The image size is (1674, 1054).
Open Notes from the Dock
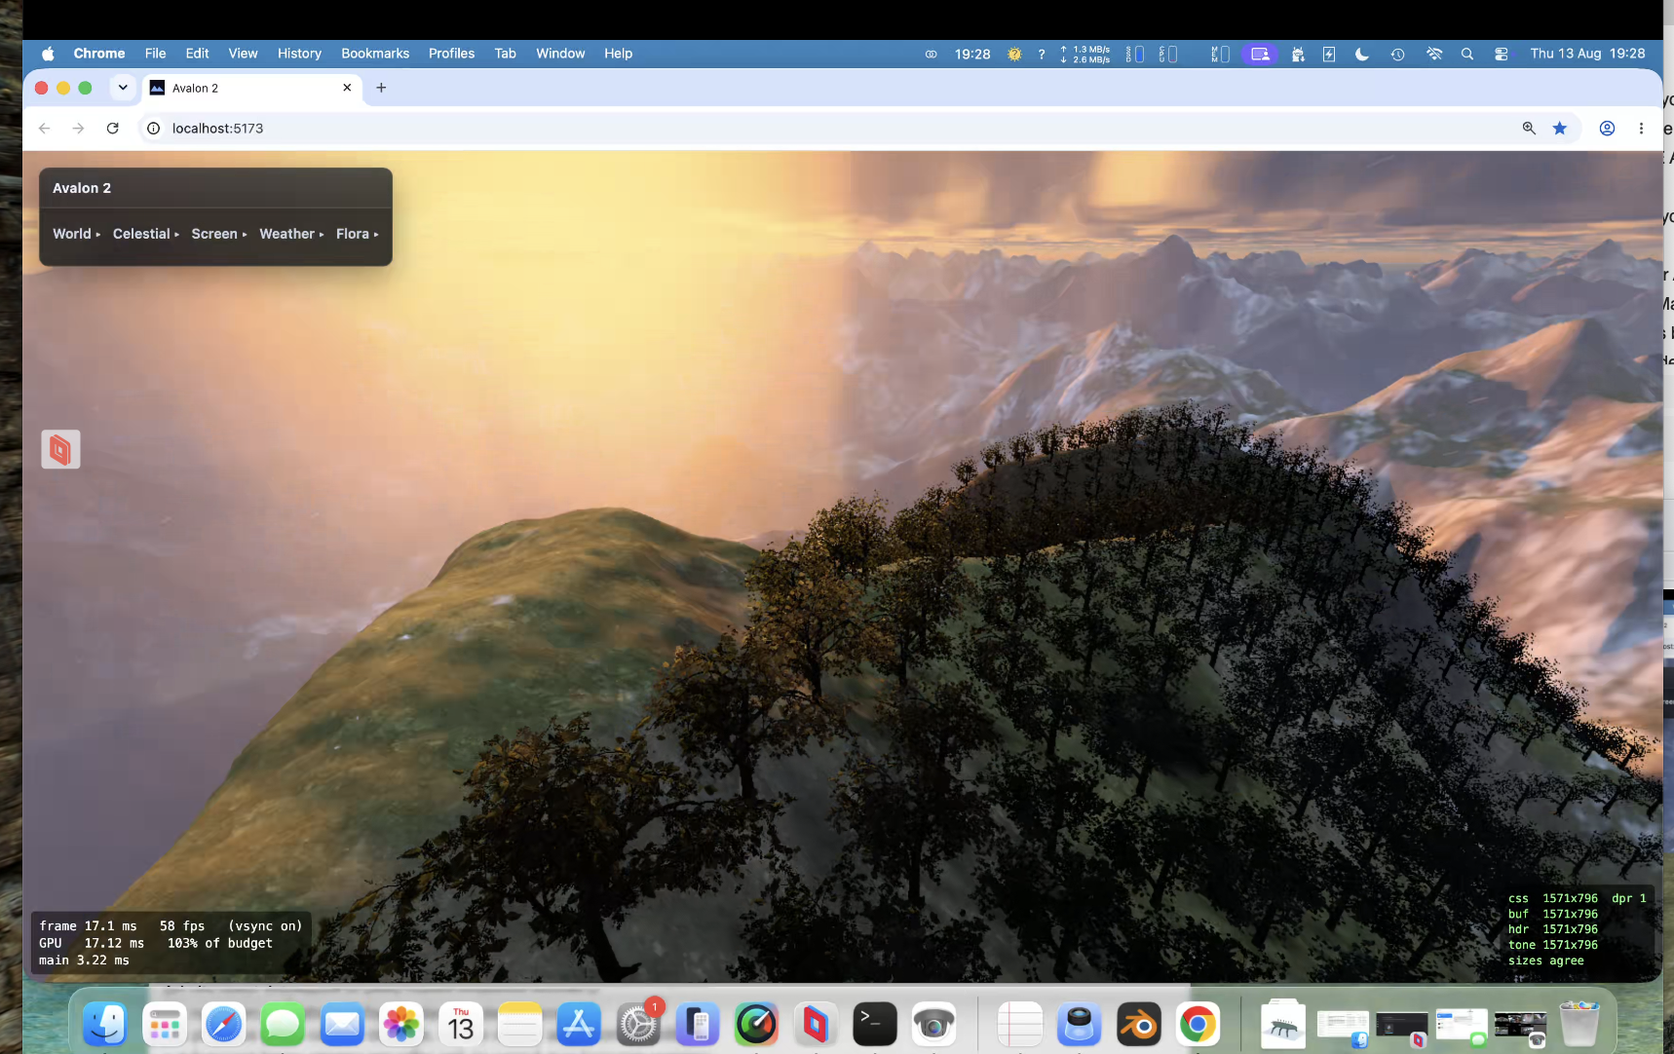[519, 1025]
